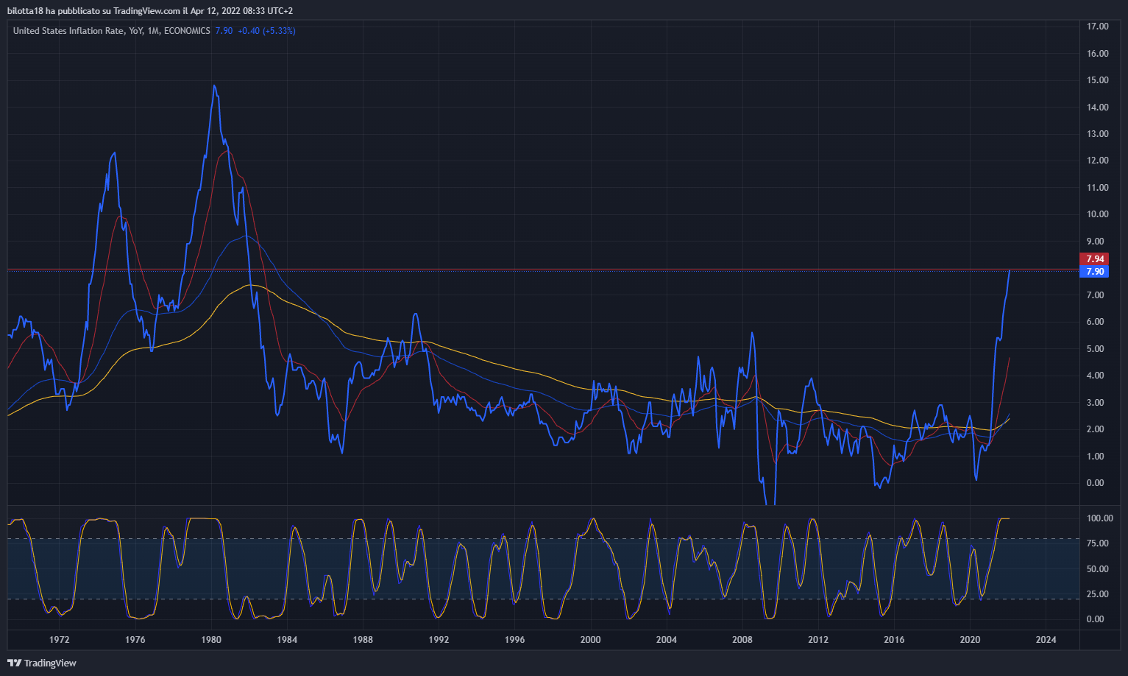The width and height of the screenshot is (1128, 676).
Task: Click the 1988 year label on time axis
Action: [363, 640]
